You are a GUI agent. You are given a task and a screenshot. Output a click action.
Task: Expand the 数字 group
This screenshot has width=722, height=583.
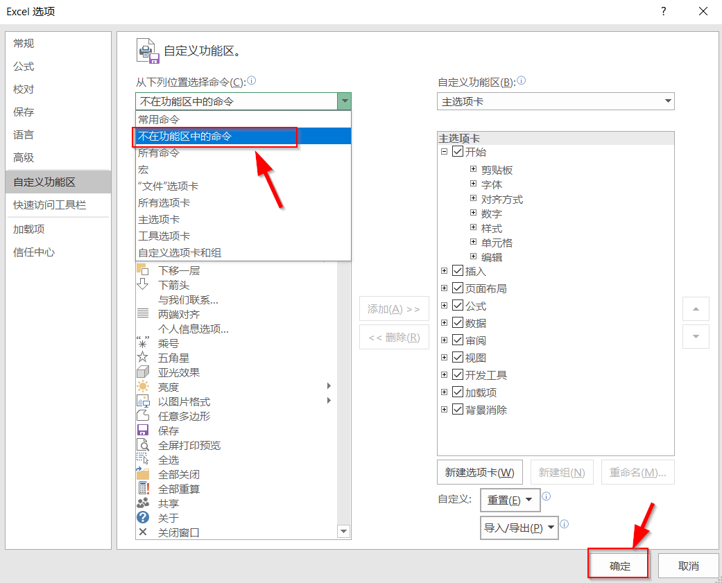(473, 213)
